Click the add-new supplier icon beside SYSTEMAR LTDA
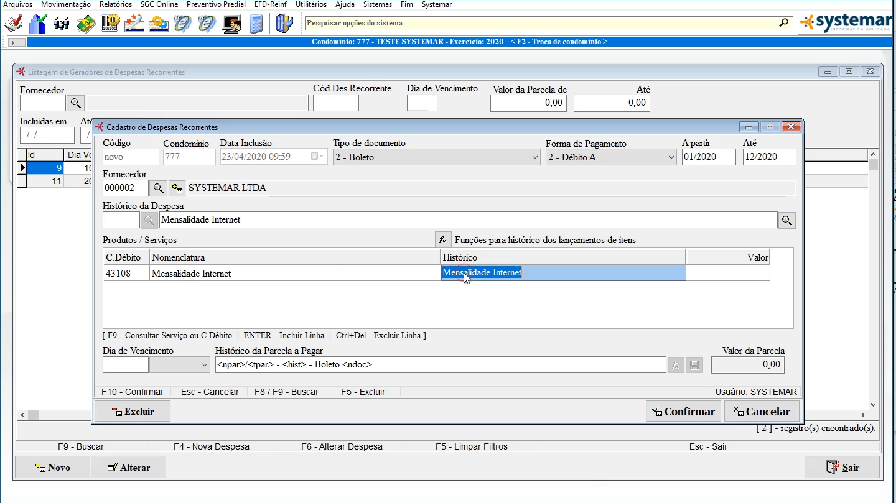The image size is (896, 503). click(177, 188)
